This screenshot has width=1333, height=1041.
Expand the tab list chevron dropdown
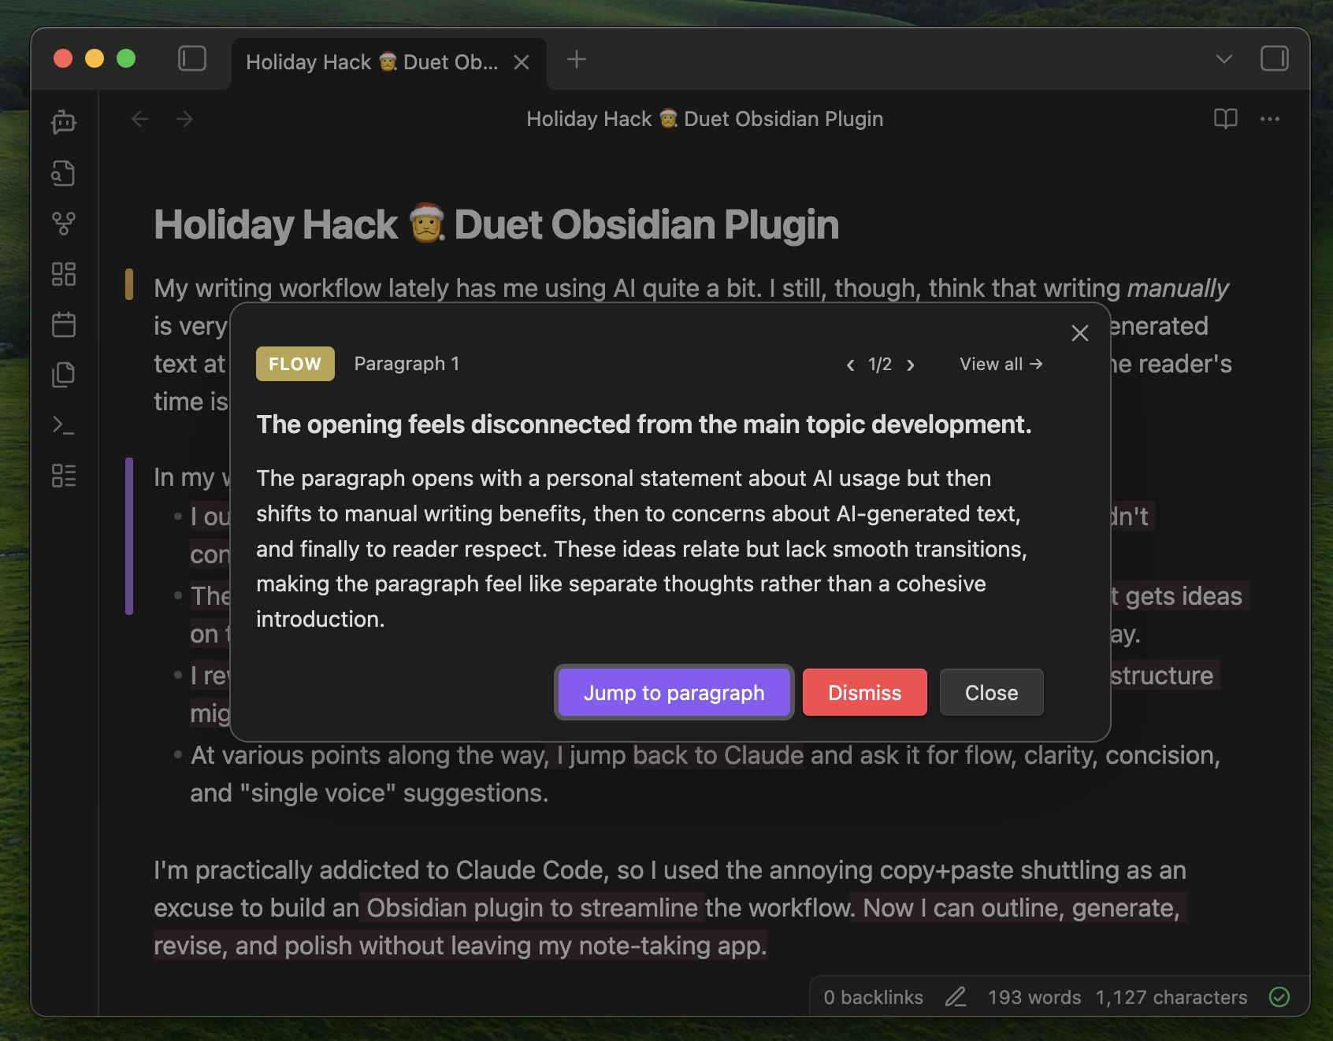pyautogui.click(x=1223, y=59)
